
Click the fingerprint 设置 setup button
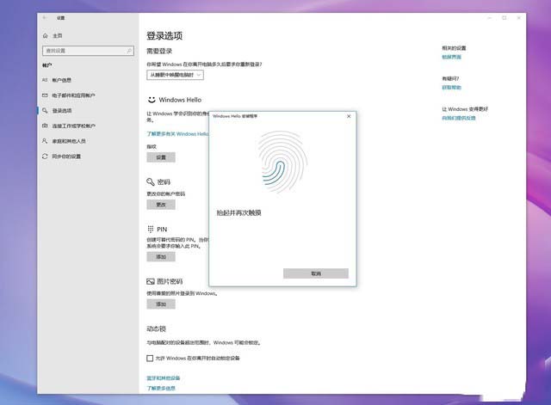tap(161, 157)
